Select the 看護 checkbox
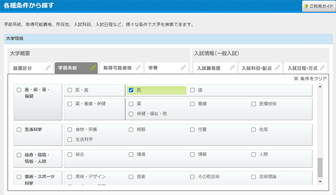336x195 pixels. (192, 104)
